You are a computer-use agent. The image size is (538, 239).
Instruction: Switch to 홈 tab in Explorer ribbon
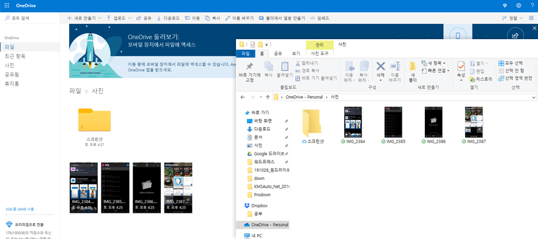coord(262,54)
